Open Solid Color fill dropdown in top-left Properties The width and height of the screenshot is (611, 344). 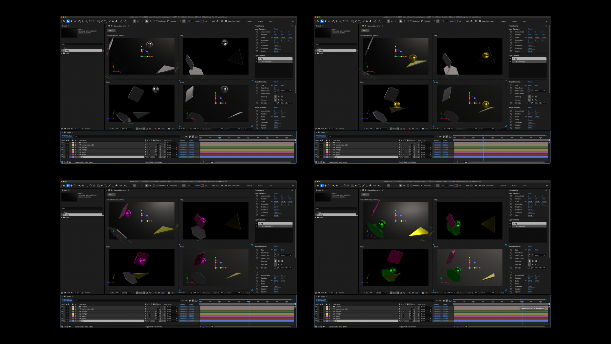click(286, 103)
